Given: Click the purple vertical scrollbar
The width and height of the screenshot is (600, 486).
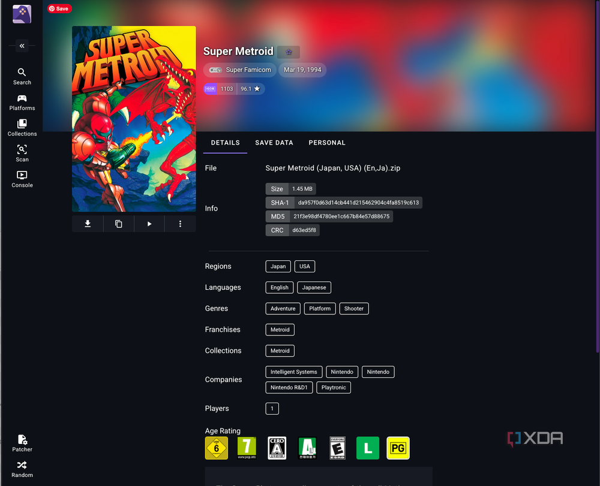Looking at the screenshot, I should [x=598, y=176].
